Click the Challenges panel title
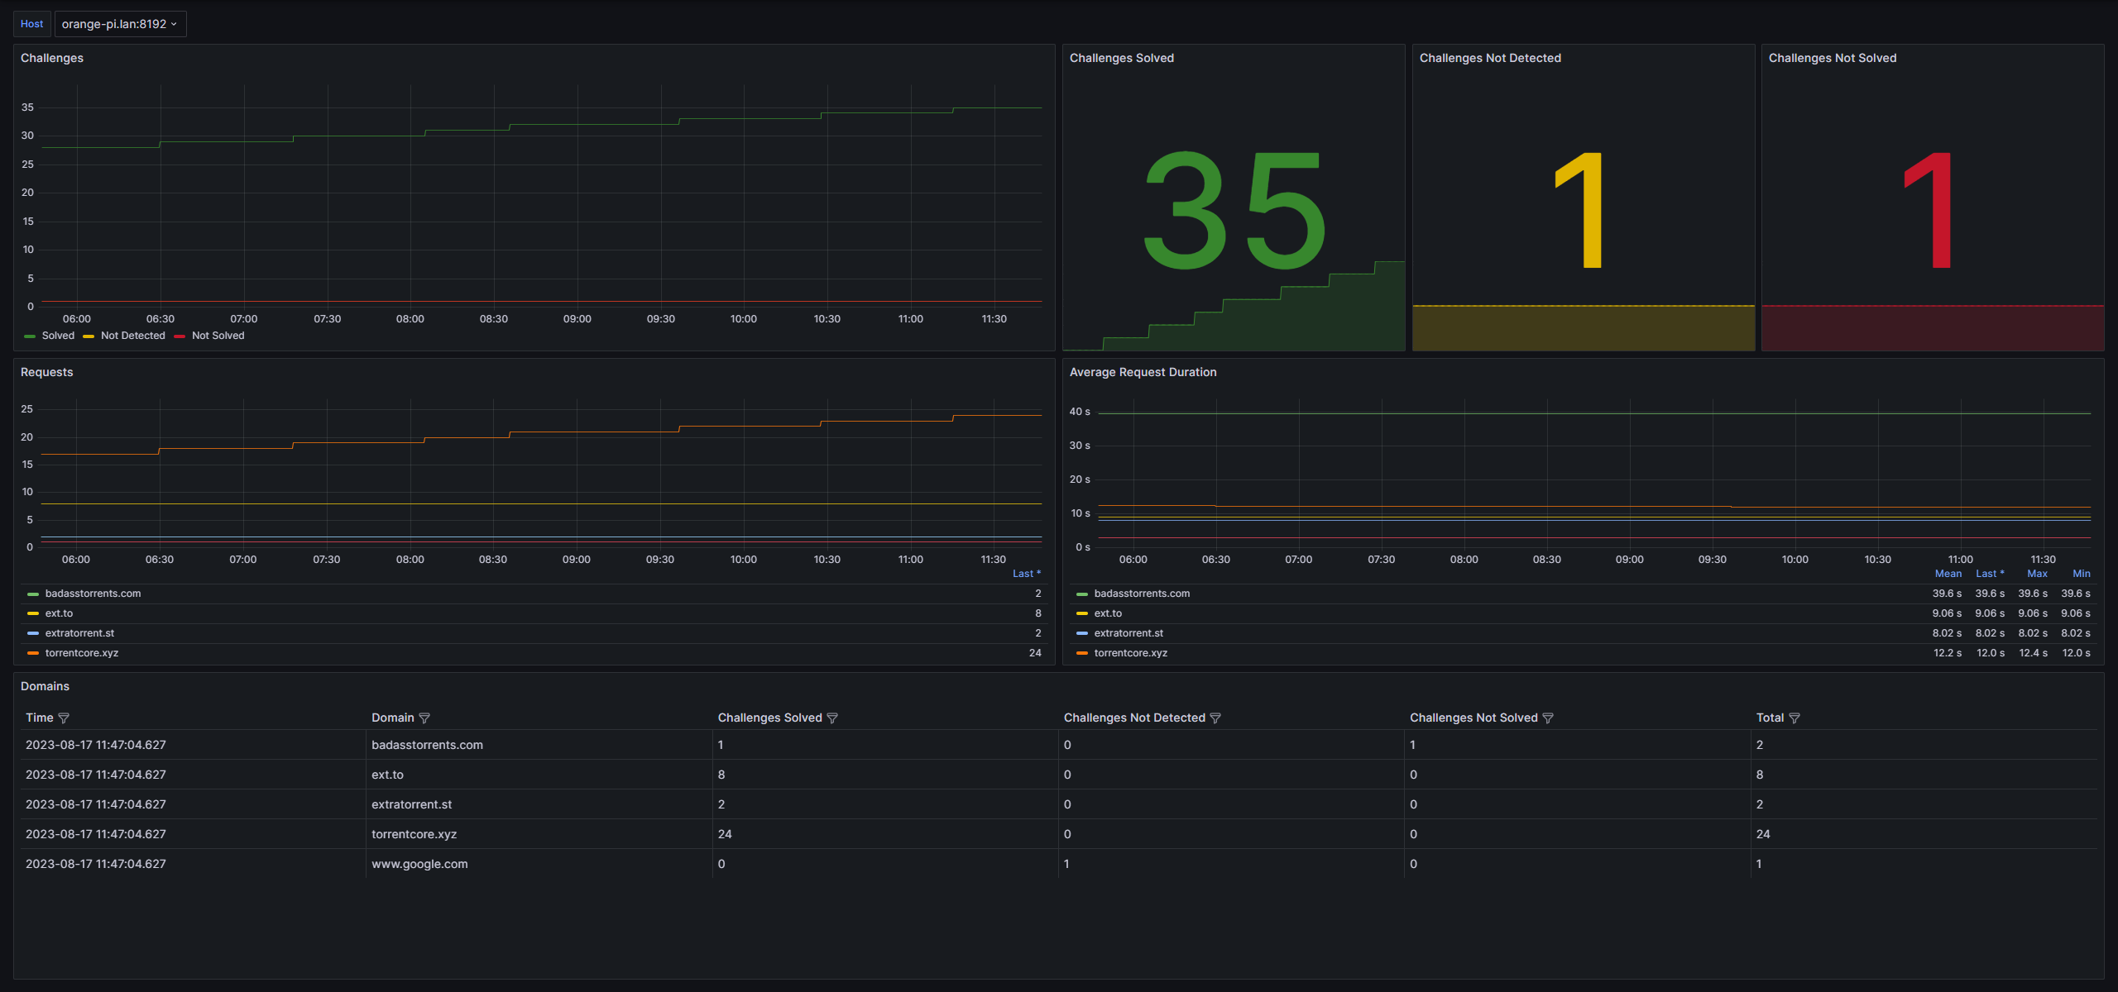The height and width of the screenshot is (992, 2118). tap(52, 58)
